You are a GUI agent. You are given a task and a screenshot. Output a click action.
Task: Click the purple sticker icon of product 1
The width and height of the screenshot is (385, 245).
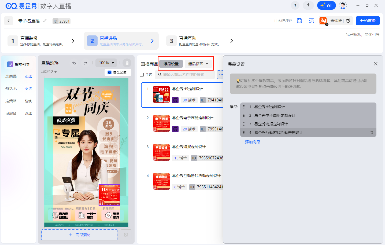click(x=175, y=100)
